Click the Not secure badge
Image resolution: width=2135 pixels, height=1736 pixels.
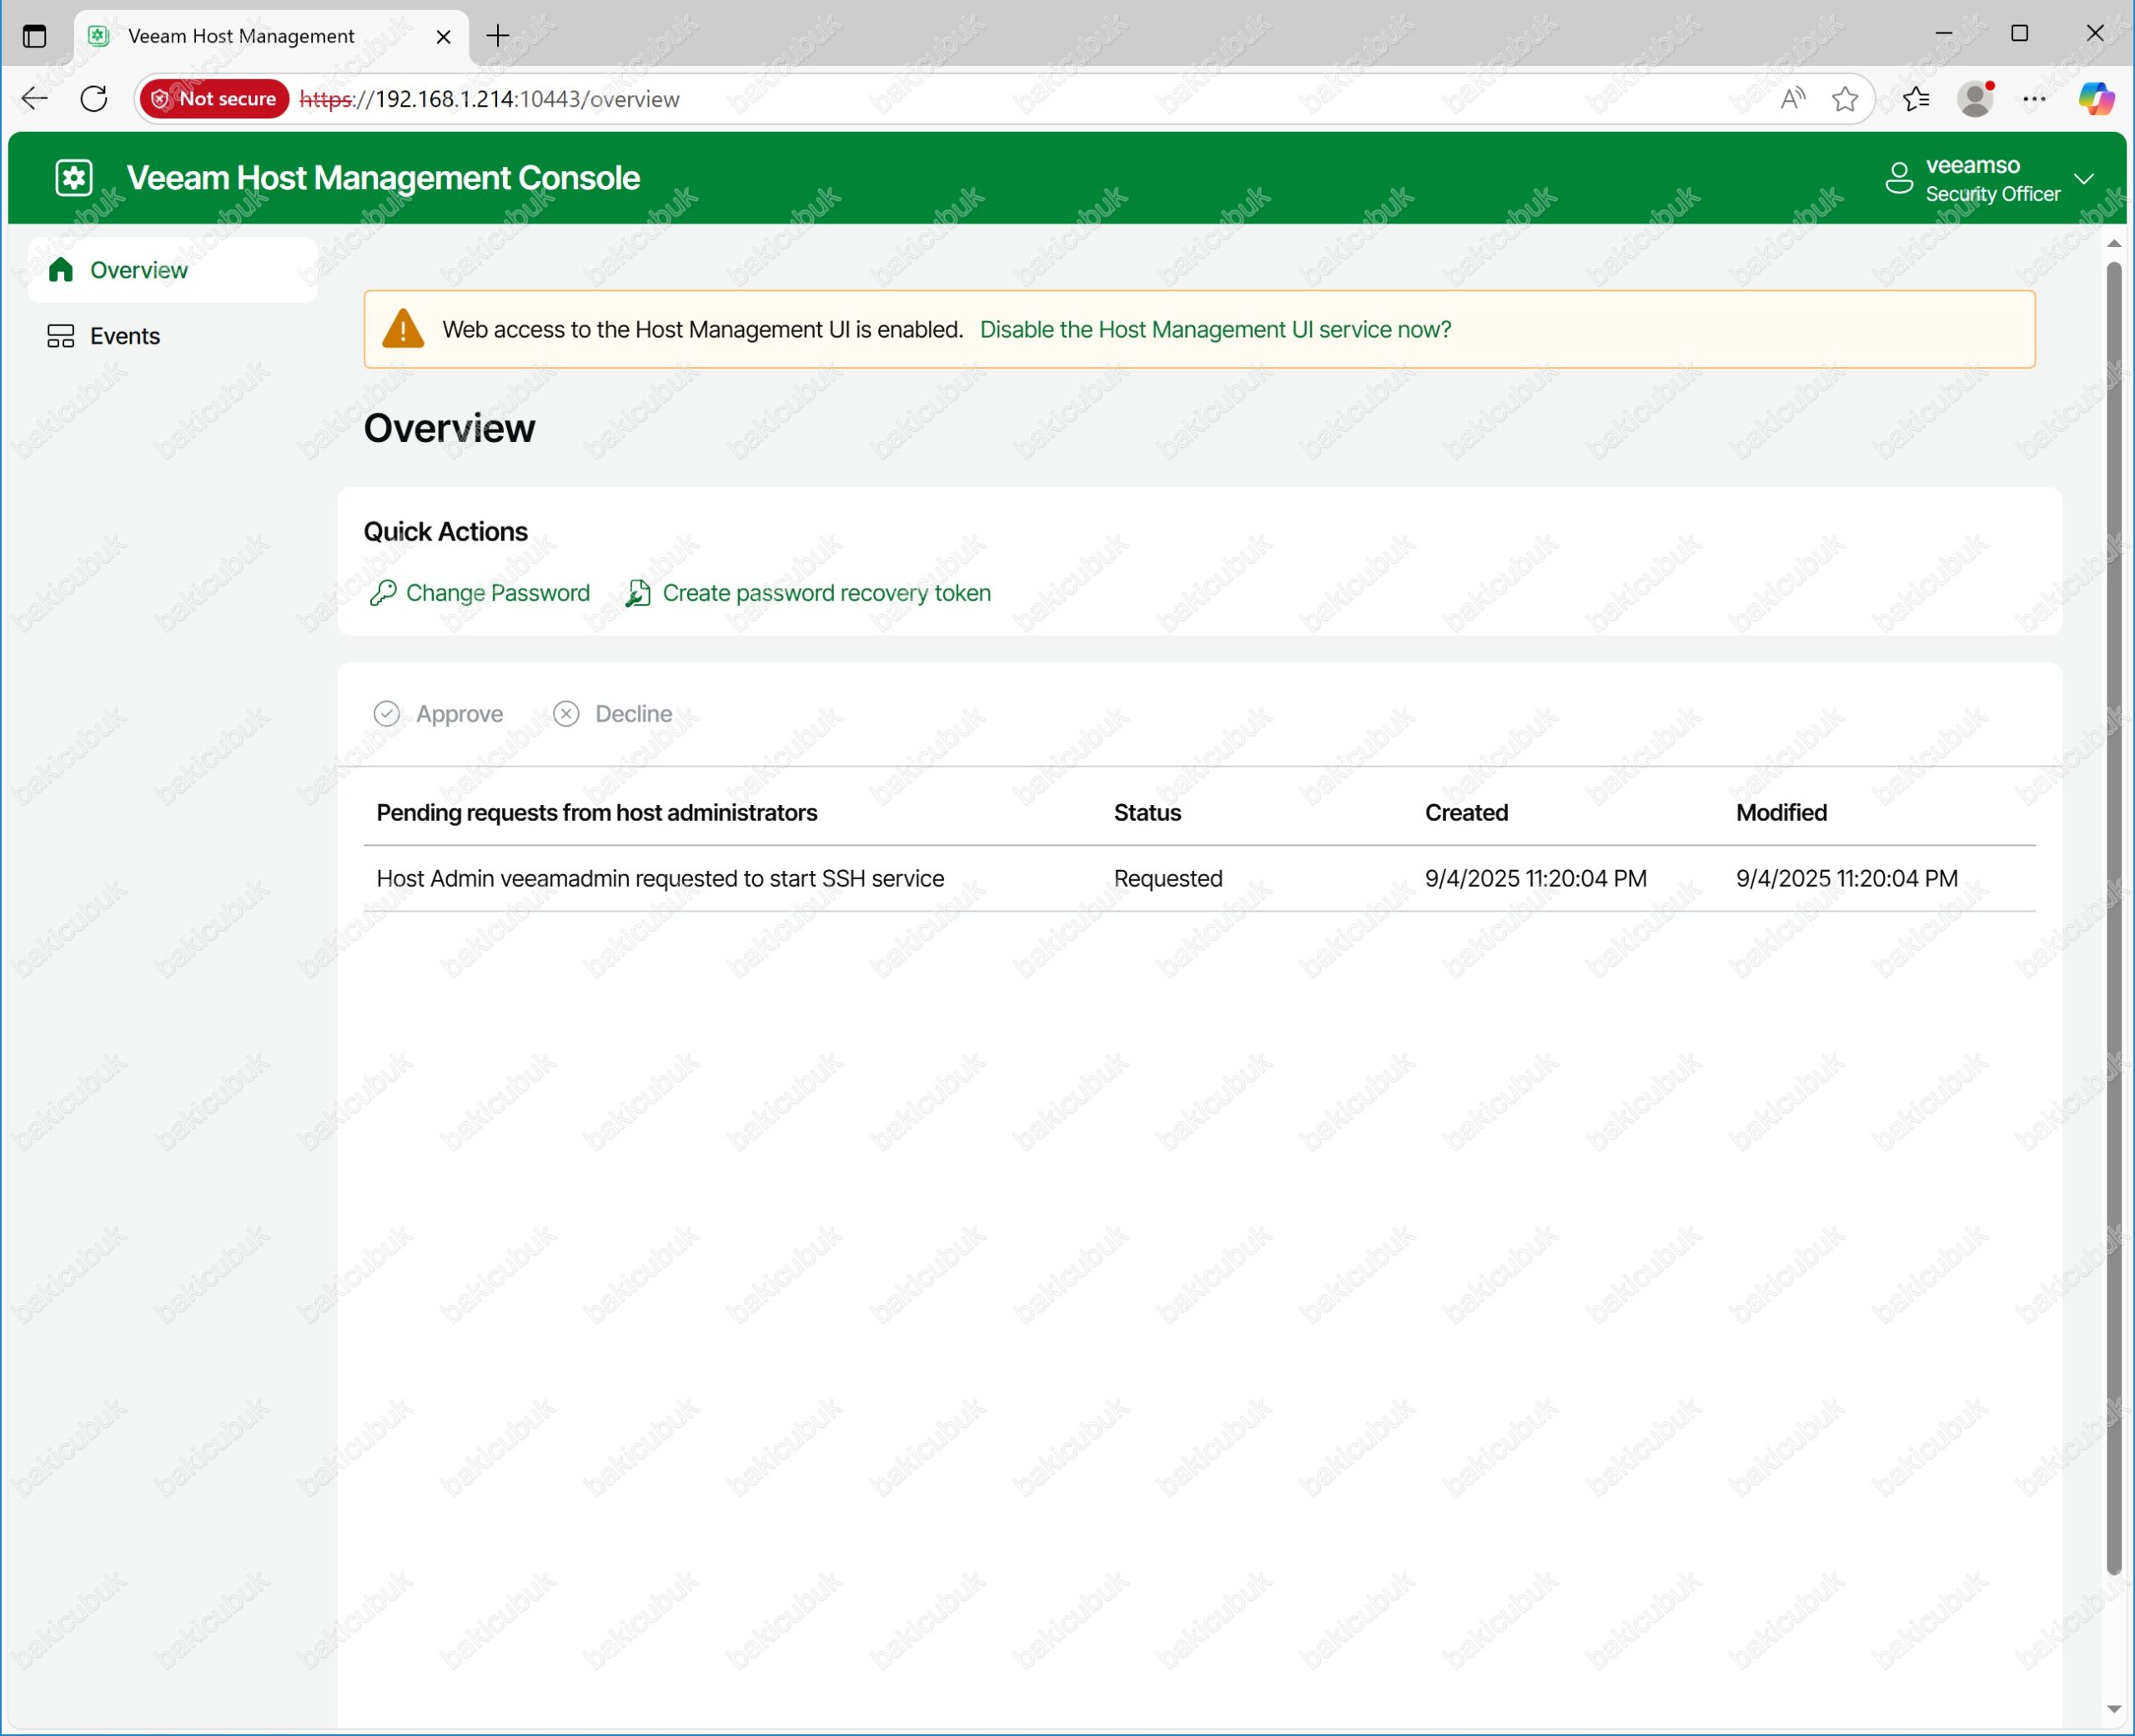pos(215,98)
